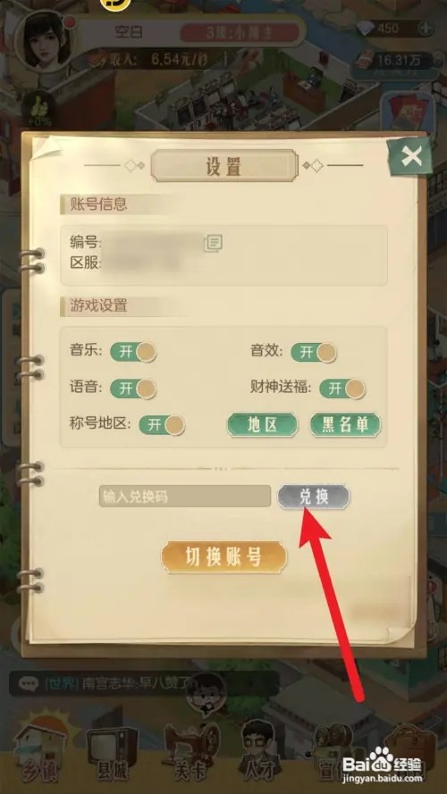Viewport: 447px width, 794px height.
Task: Click the 兑换 redeem button
Action: click(314, 497)
